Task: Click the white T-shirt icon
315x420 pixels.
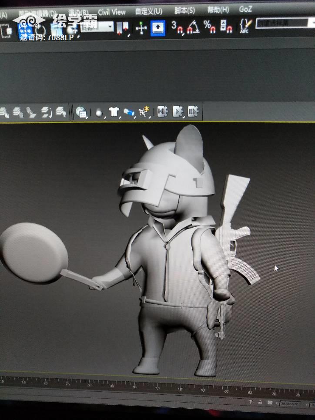Action: point(114,112)
